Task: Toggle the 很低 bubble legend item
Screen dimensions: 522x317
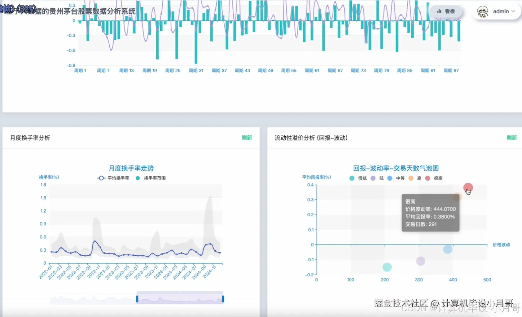Action: click(358, 178)
